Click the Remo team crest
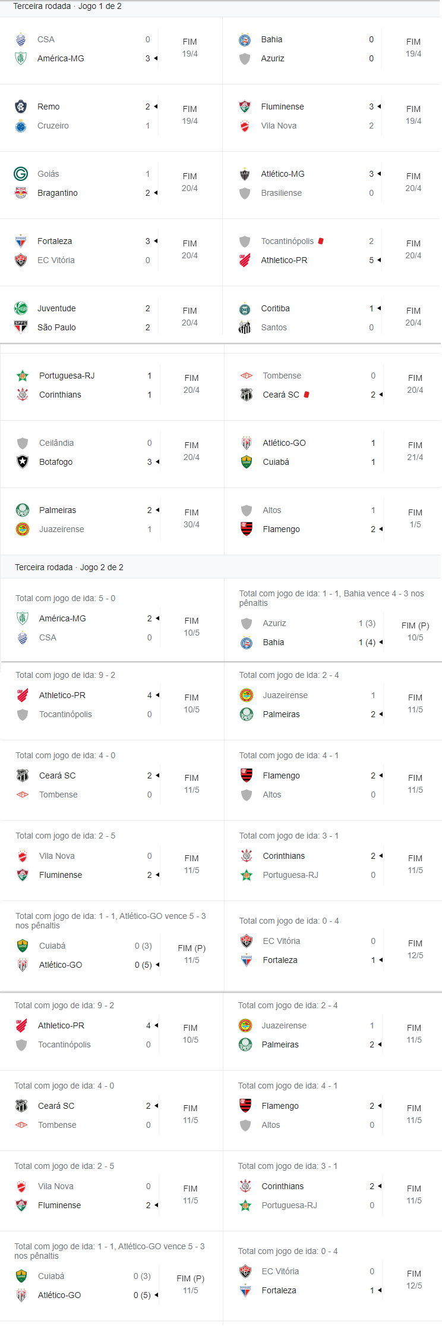Screen dimensions: 442x1326 coord(21,107)
